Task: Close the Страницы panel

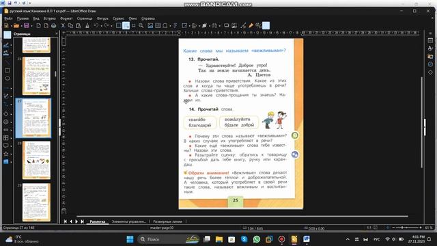Action: click(57, 33)
